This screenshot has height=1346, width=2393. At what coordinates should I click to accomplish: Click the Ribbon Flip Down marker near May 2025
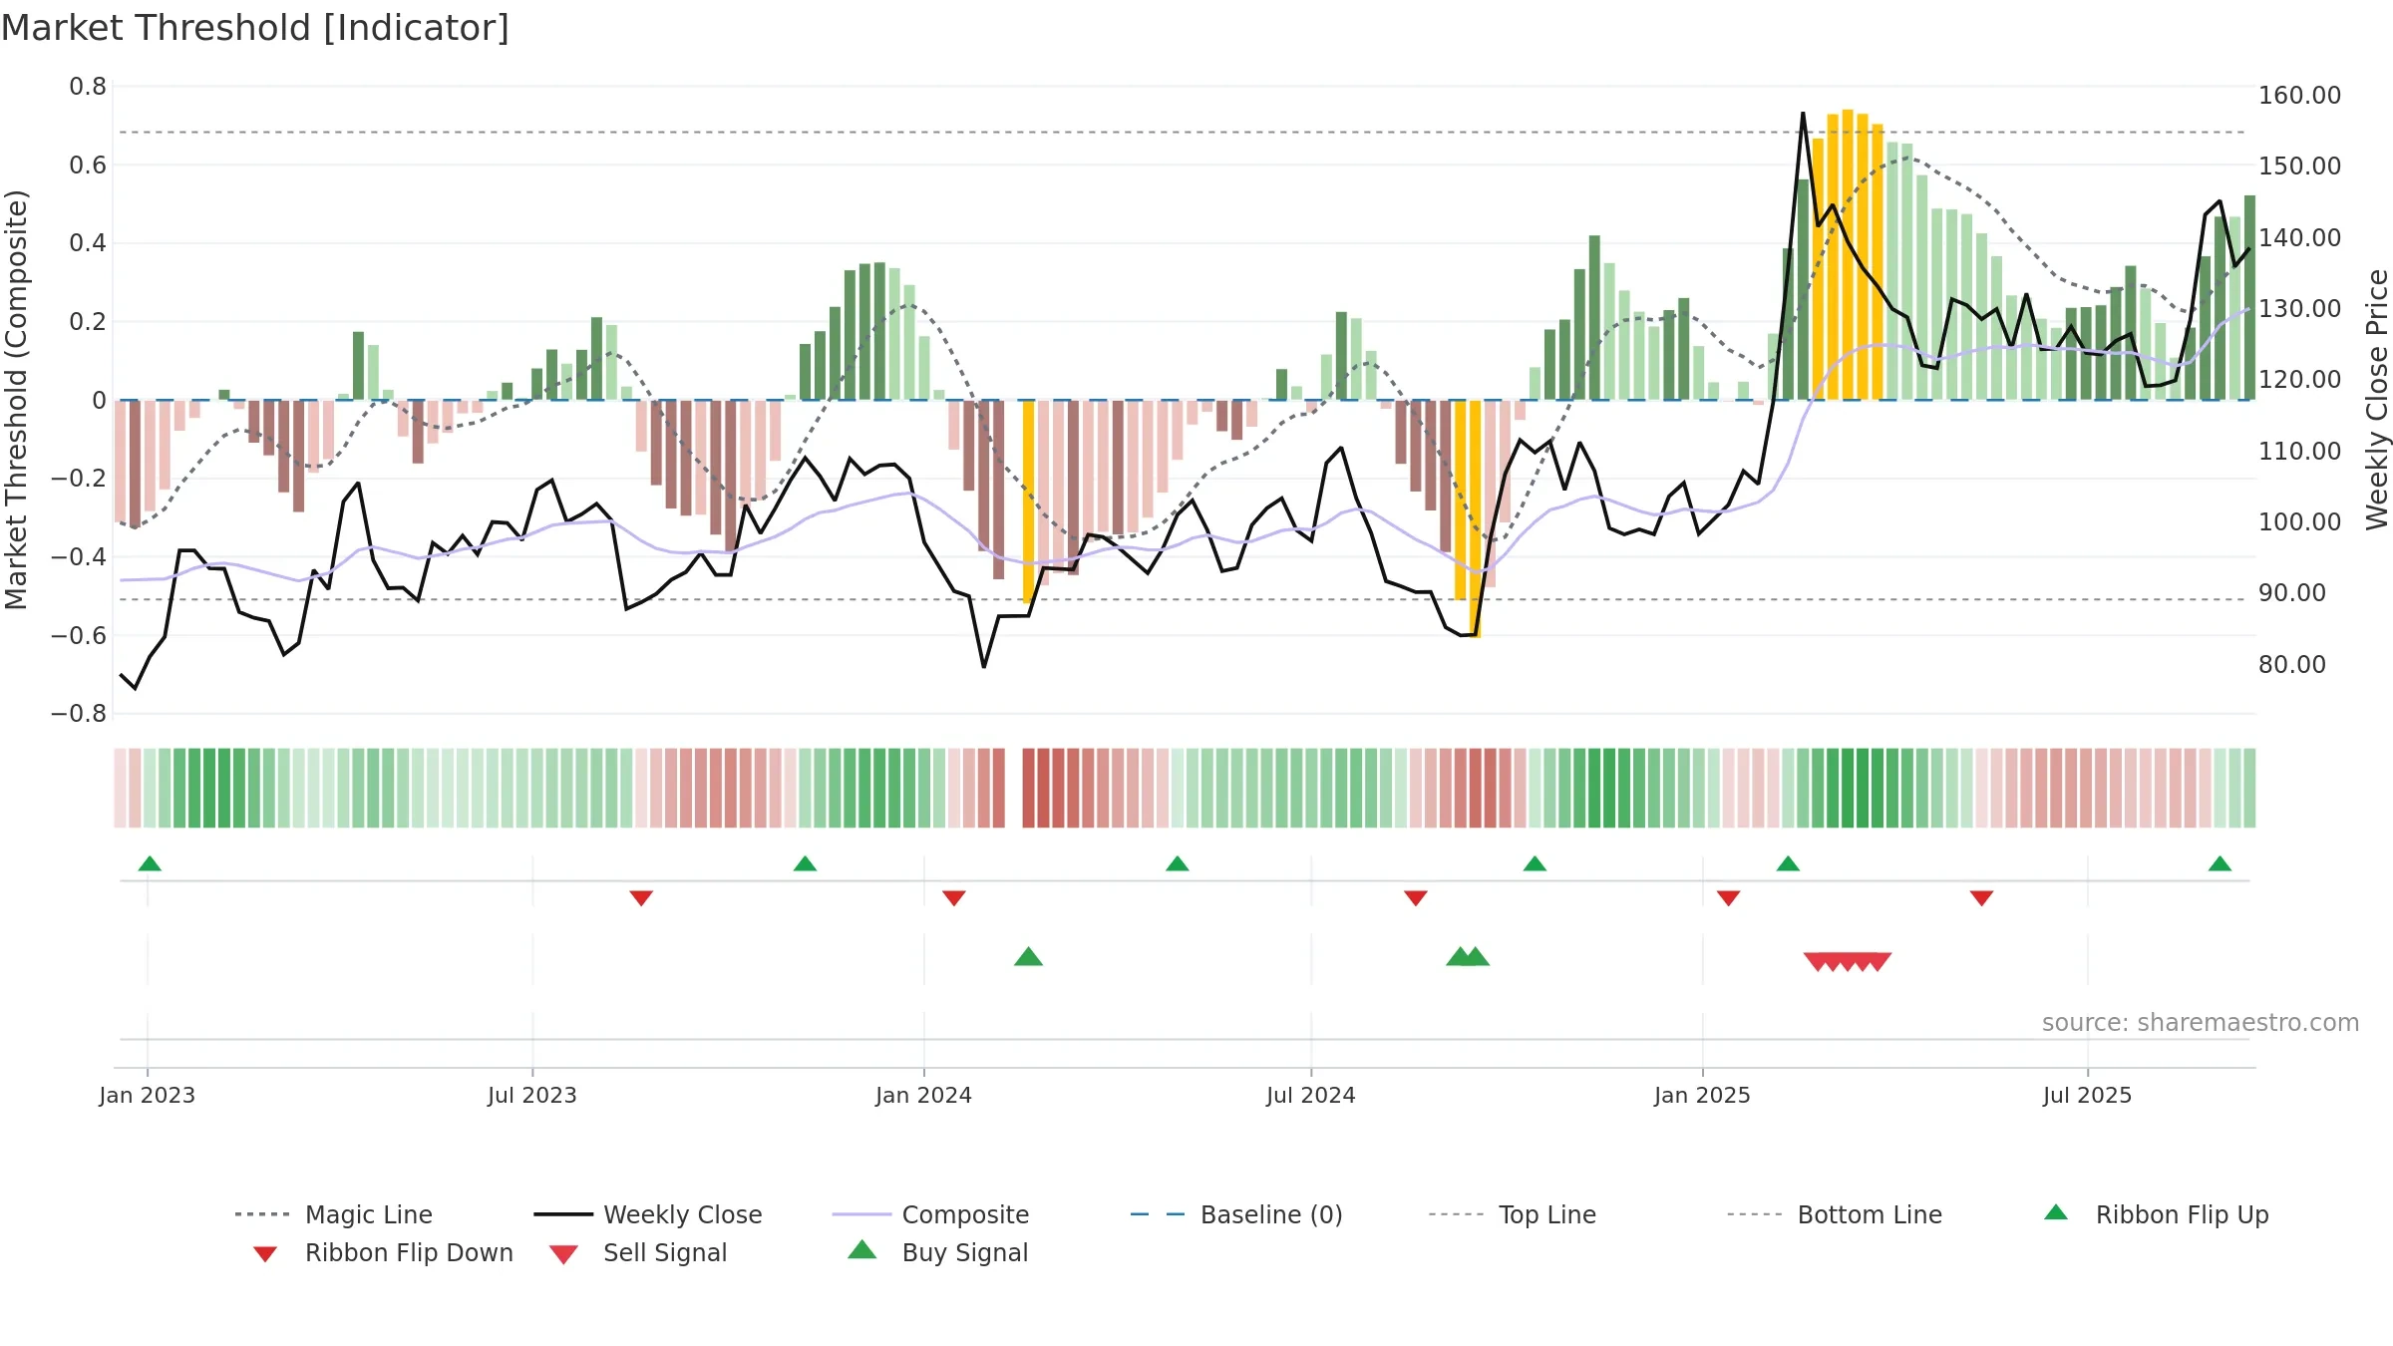[x=1981, y=898]
